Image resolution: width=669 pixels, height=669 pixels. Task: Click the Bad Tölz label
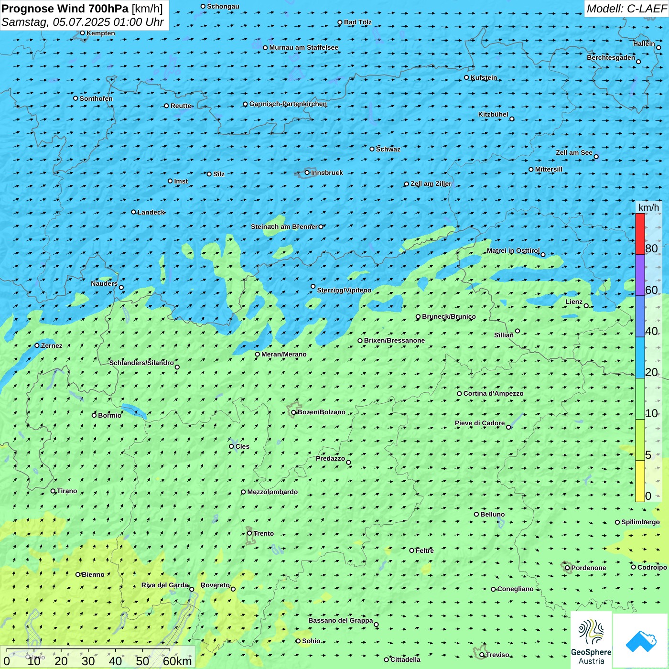[x=357, y=22]
